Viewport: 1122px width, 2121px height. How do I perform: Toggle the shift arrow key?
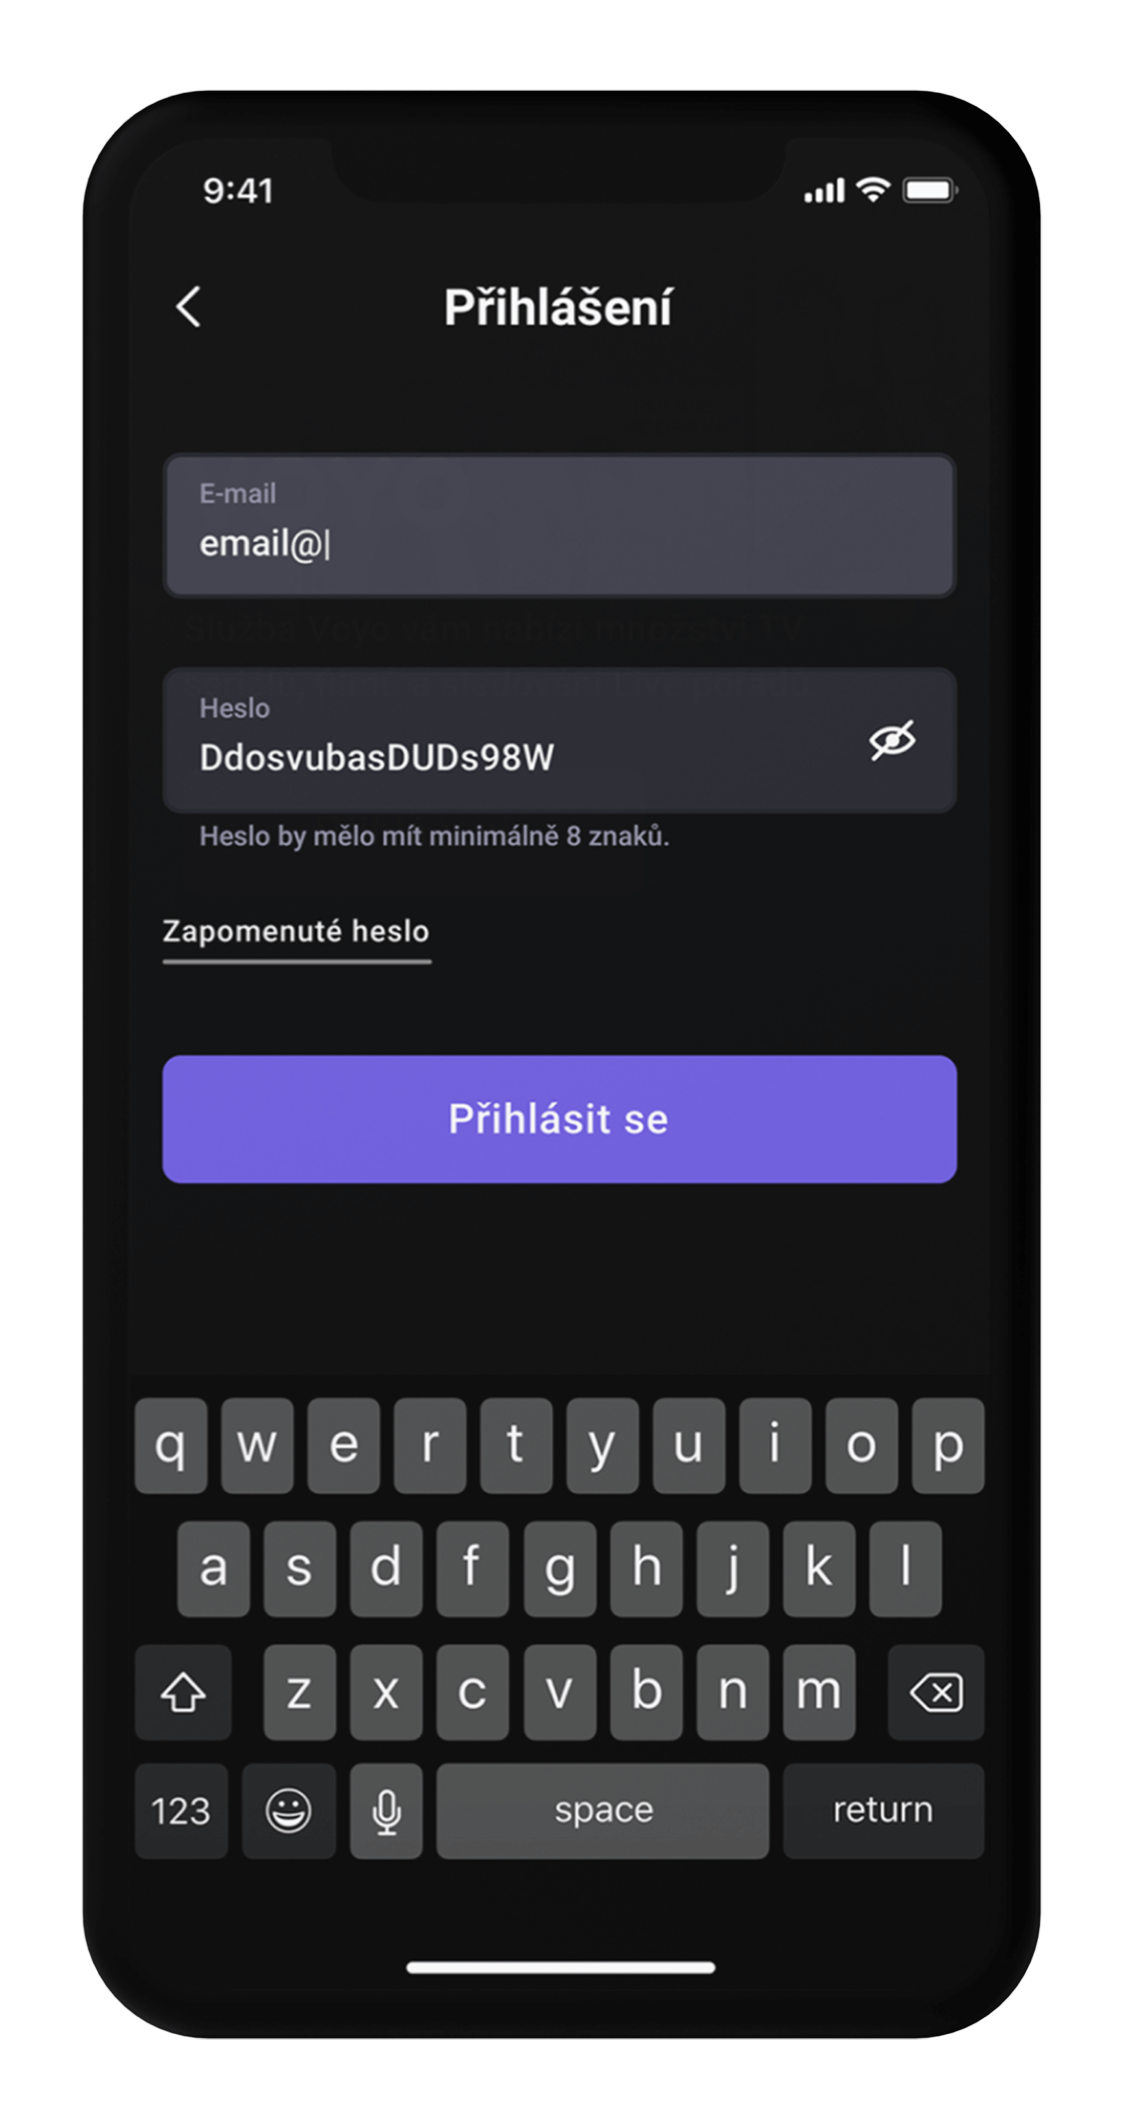click(x=183, y=1692)
